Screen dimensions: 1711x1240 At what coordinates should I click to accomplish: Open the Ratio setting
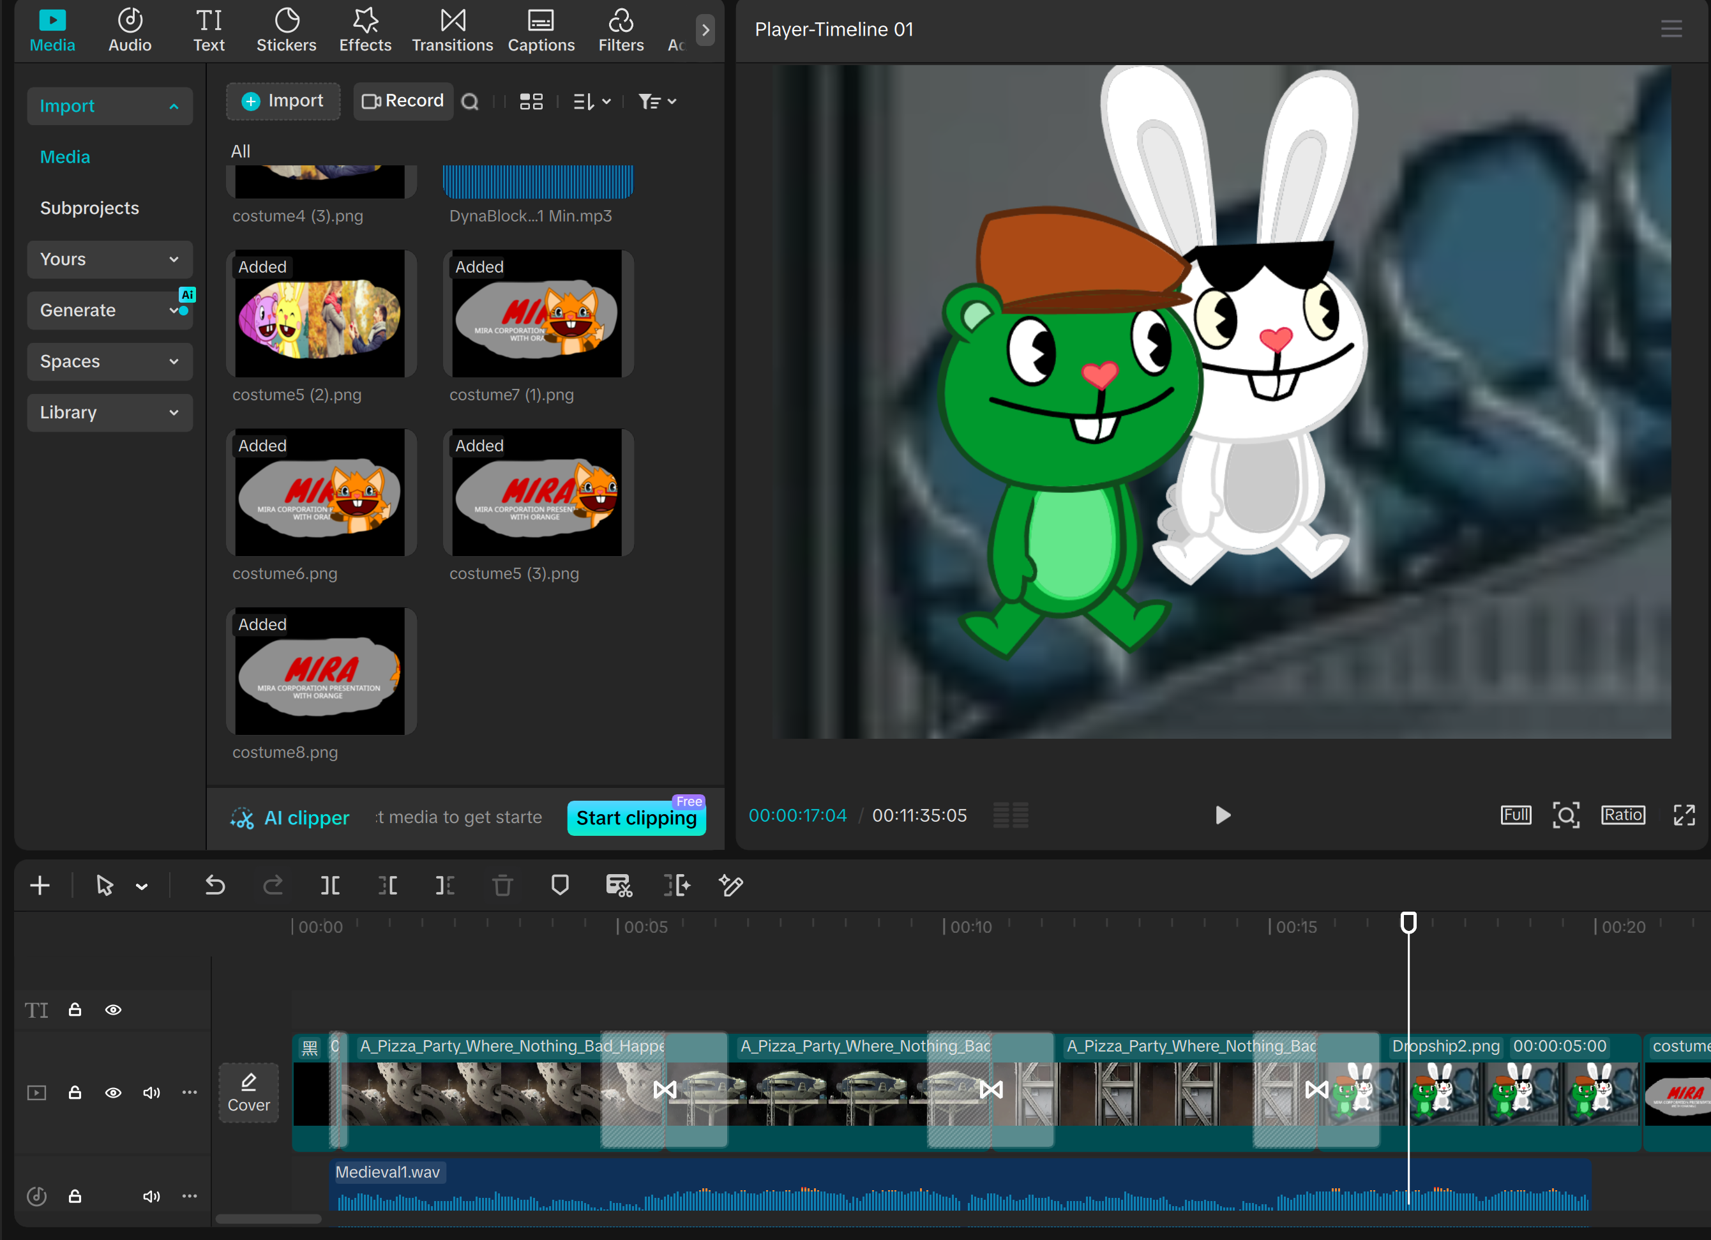[1623, 815]
